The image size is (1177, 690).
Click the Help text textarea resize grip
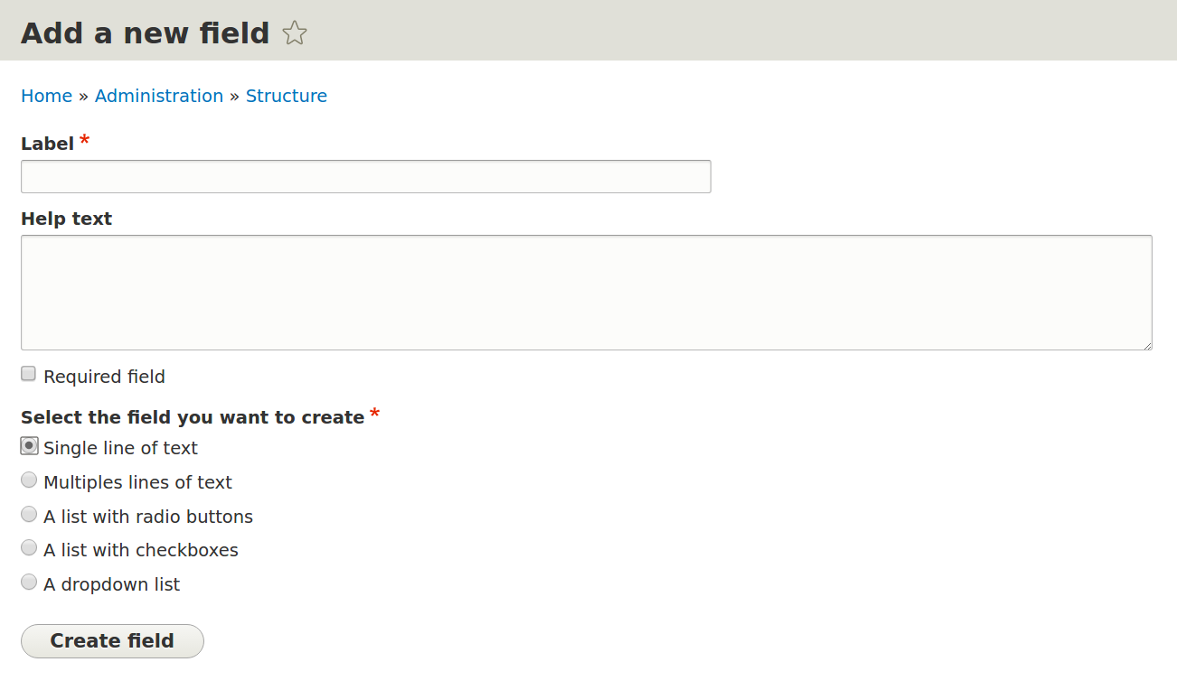click(1147, 345)
